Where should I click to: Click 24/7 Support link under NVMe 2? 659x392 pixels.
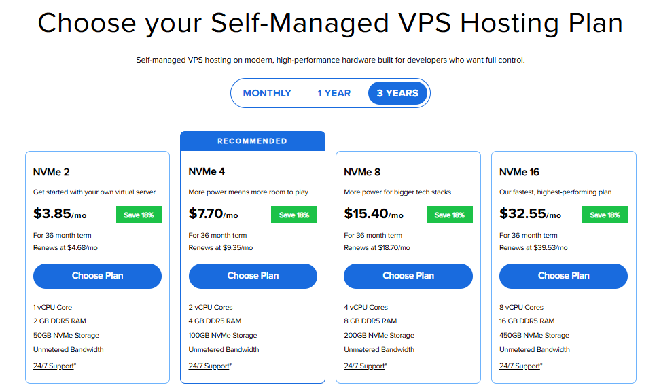pos(53,365)
